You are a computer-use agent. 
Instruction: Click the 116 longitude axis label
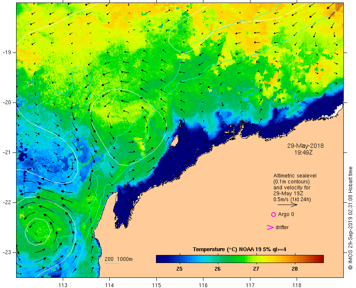click(203, 285)
